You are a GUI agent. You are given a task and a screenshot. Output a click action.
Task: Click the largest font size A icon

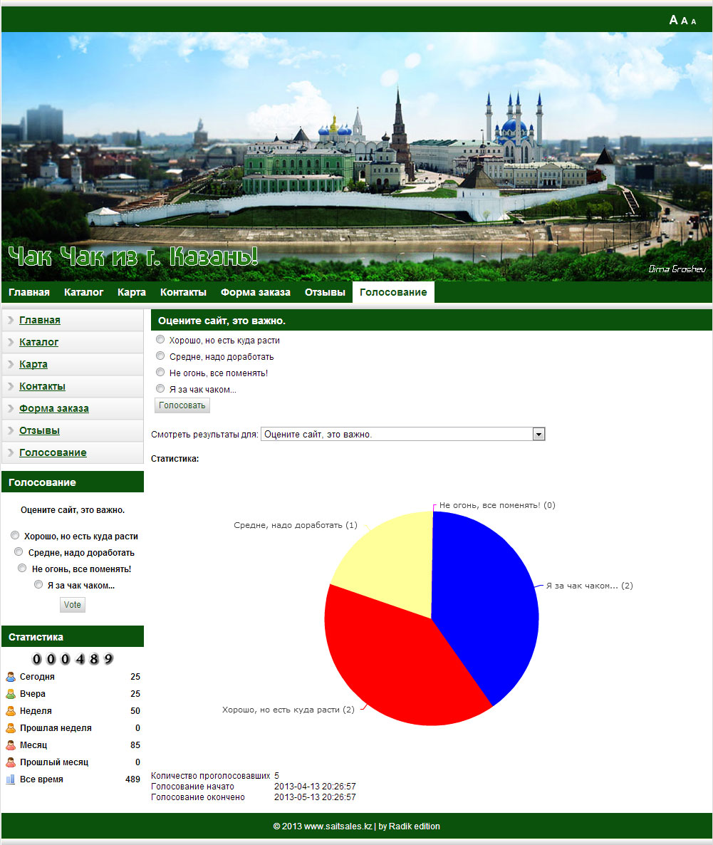coord(673,20)
